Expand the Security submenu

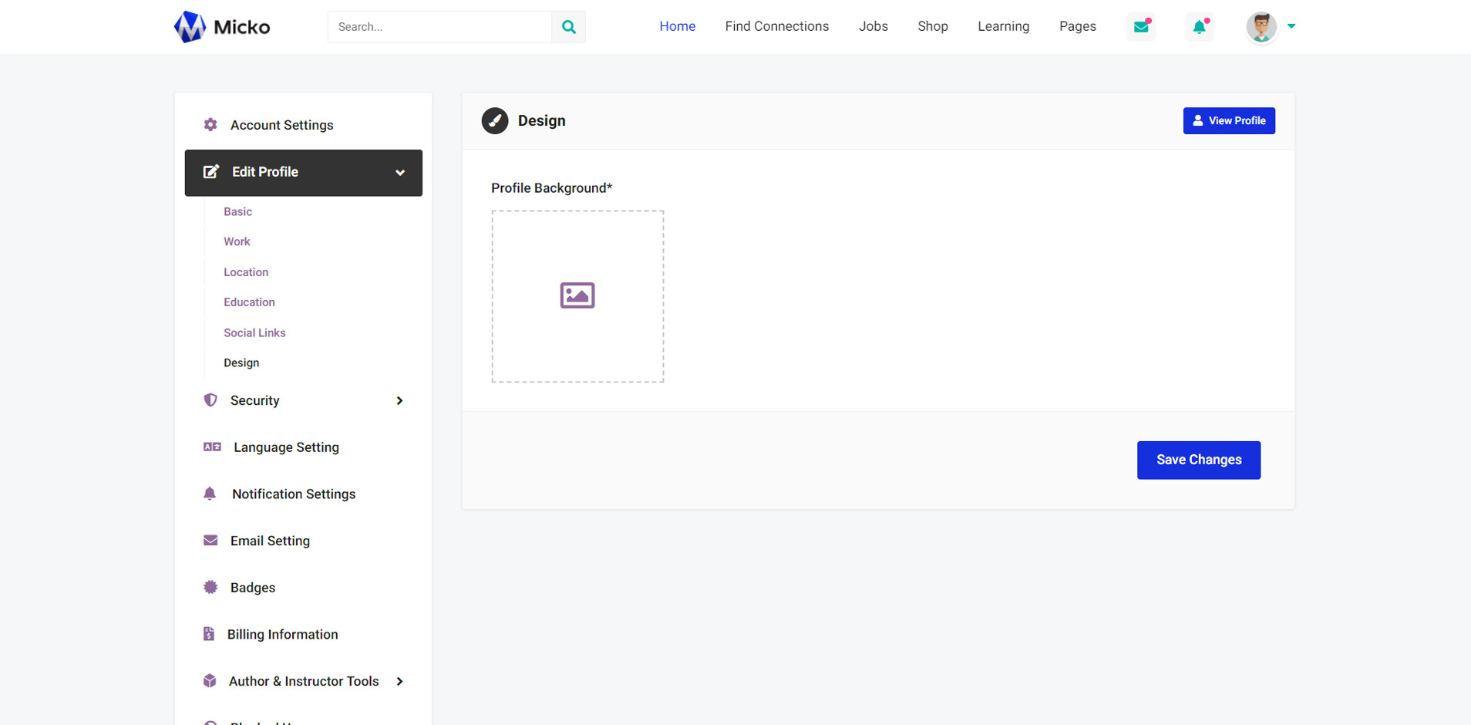[x=399, y=400]
